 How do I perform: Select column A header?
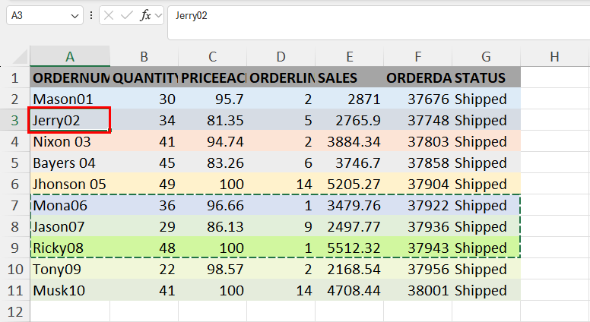click(x=70, y=56)
